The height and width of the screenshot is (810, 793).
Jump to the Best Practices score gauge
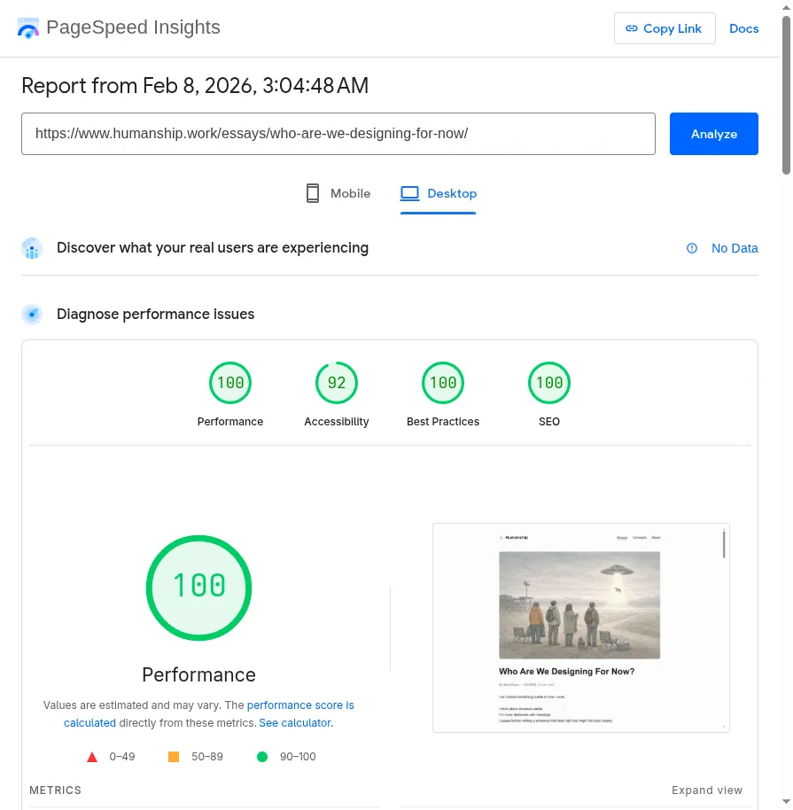[x=443, y=384]
